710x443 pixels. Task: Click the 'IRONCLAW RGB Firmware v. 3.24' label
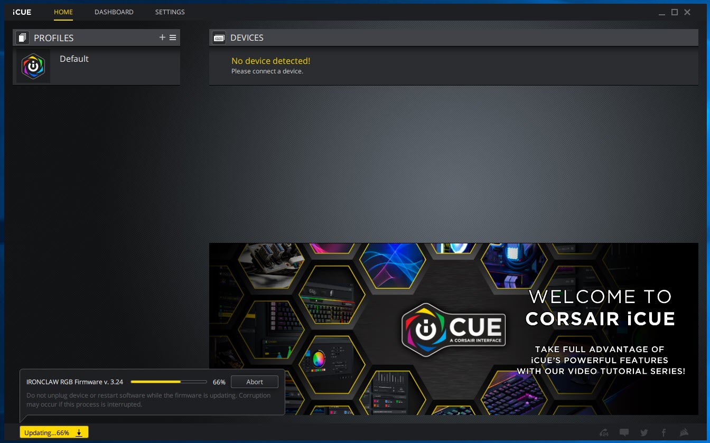tap(74, 382)
